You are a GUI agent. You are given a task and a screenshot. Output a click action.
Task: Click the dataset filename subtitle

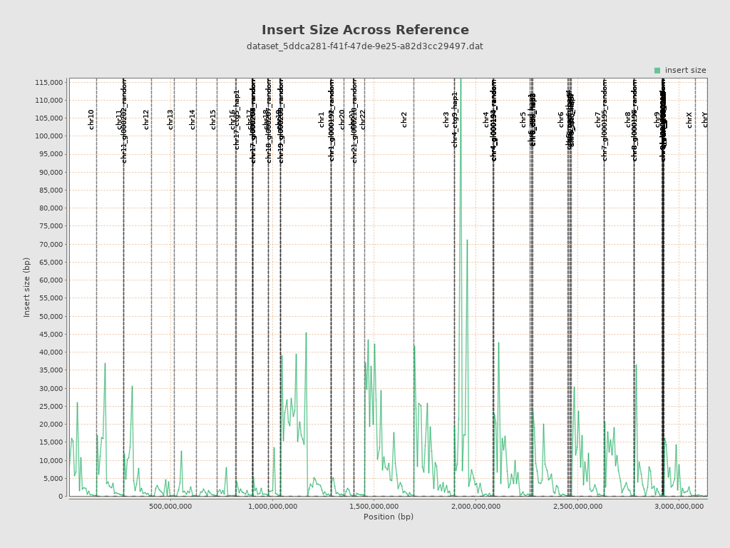365,46
